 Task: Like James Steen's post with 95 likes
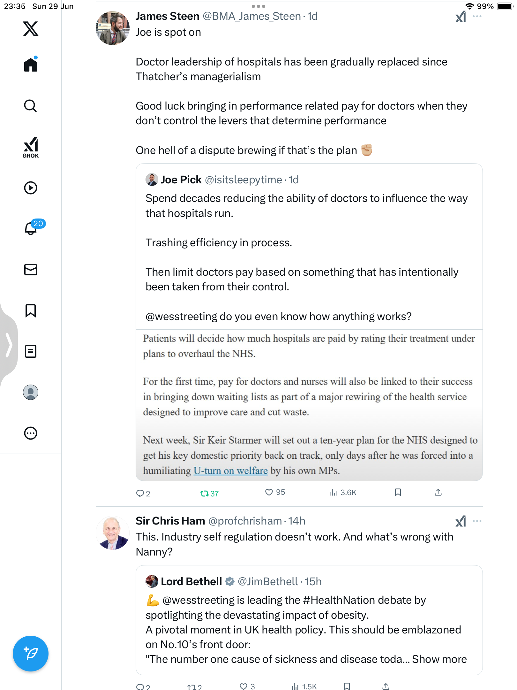(x=275, y=492)
